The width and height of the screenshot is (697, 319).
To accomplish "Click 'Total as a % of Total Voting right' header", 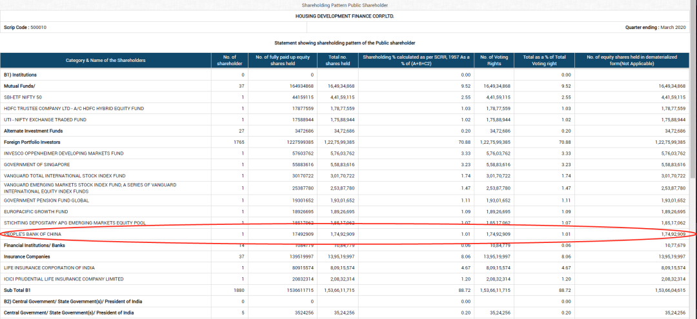I will [544, 61].
